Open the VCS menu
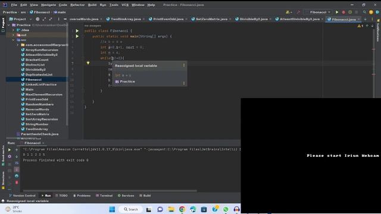381x214 pixels. tap(125, 5)
